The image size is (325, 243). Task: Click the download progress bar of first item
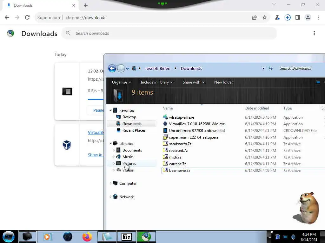(x=96, y=99)
